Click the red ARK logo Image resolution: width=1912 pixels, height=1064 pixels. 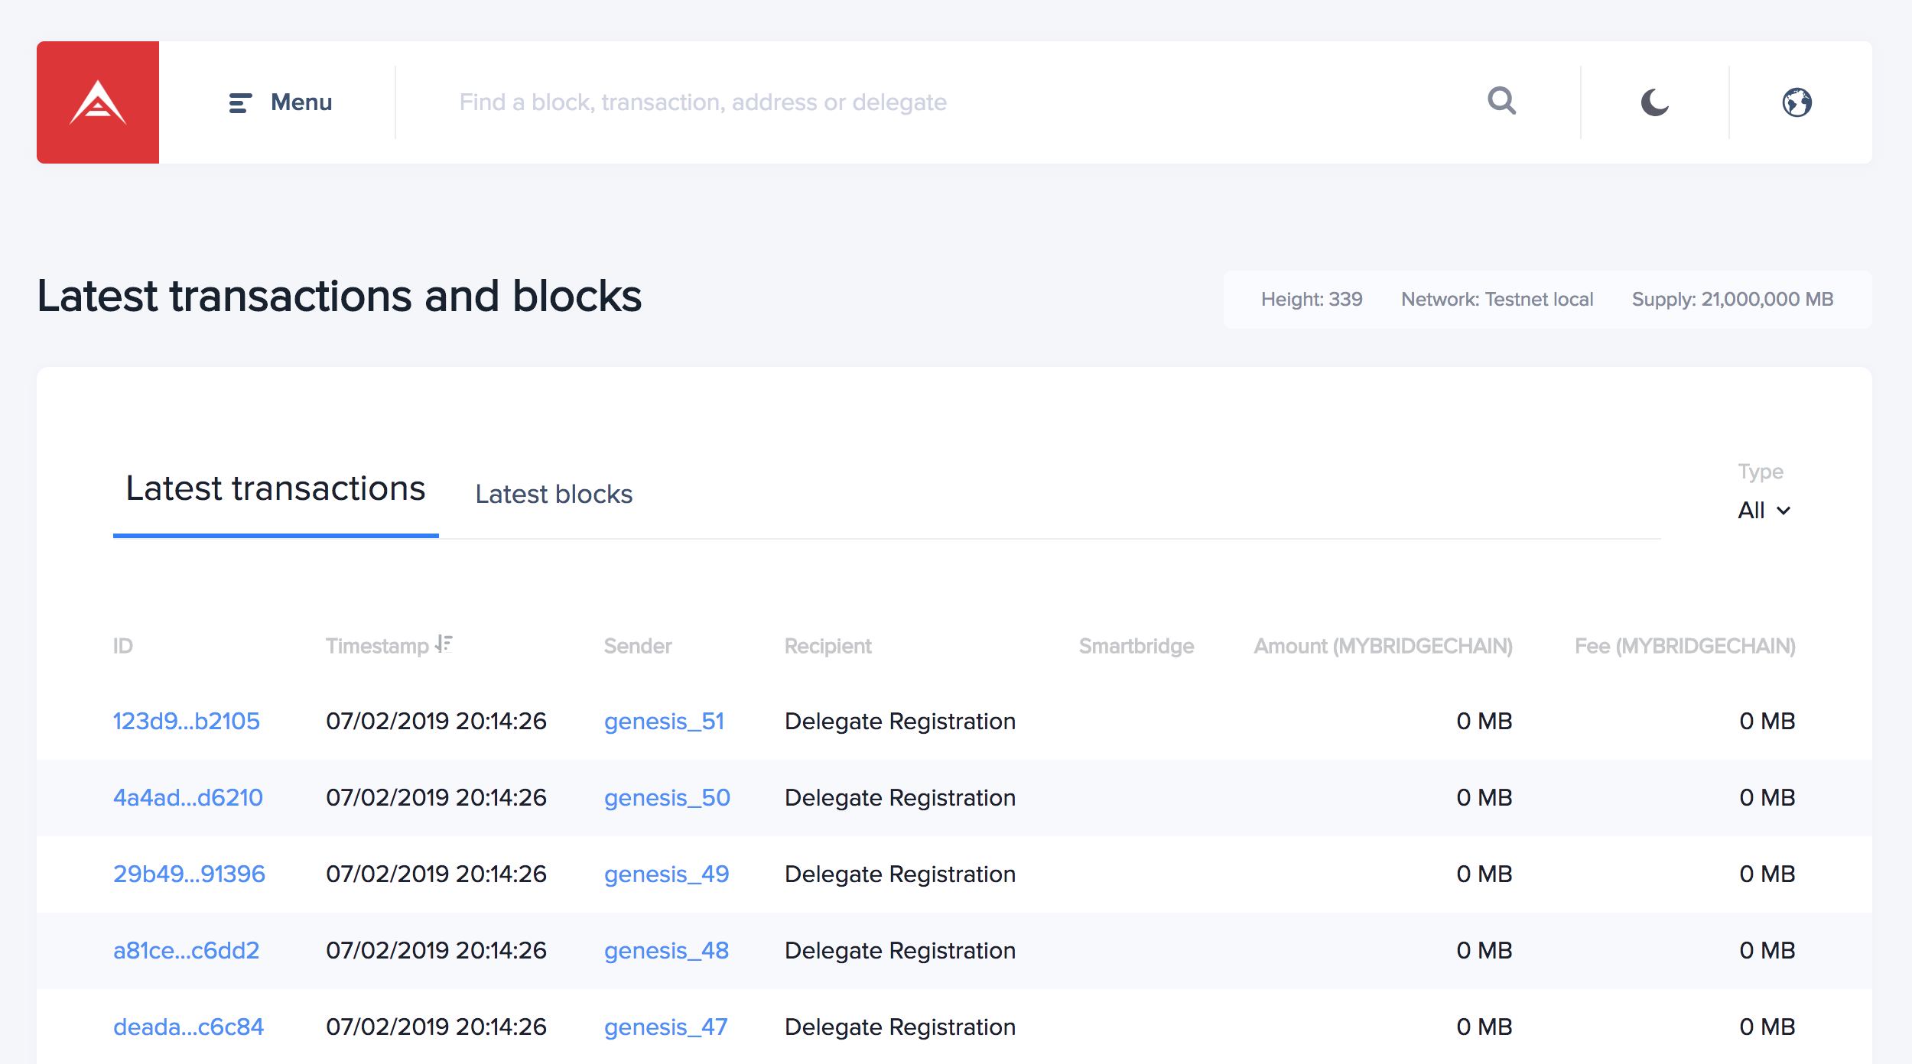[97, 102]
